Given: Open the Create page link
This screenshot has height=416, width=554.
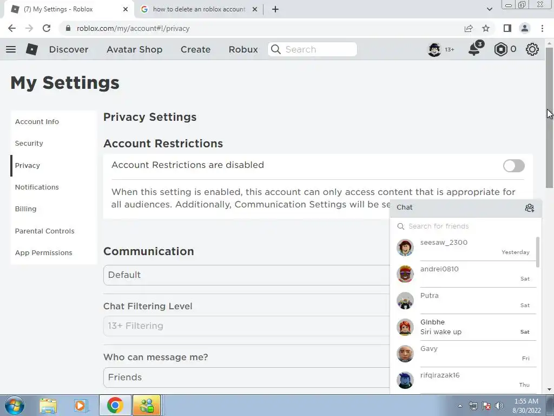Looking at the screenshot, I should [x=195, y=49].
